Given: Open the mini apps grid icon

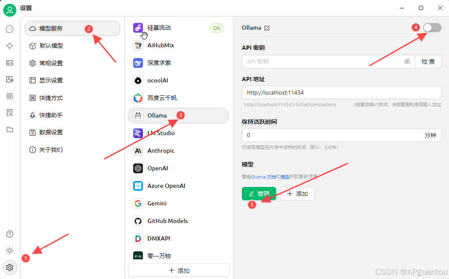Looking at the screenshot, I should tap(10, 96).
